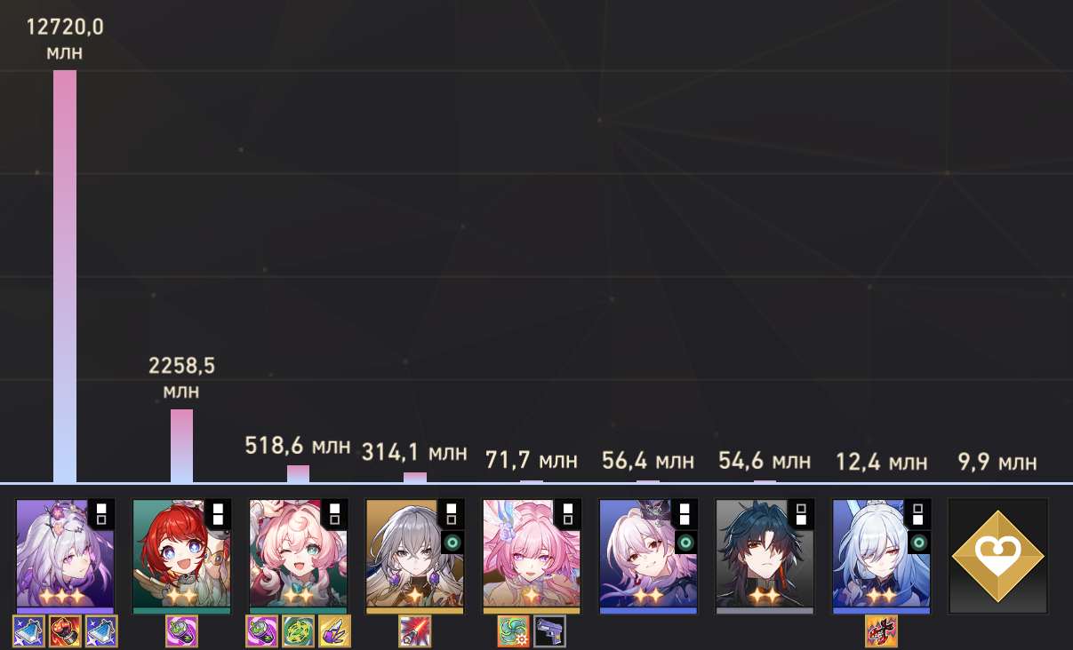Image resolution: width=1073 pixels, height=650 pixels.
Task: Toggle the square badge on the red-haired portrait
Action: [x=218, y=513]
